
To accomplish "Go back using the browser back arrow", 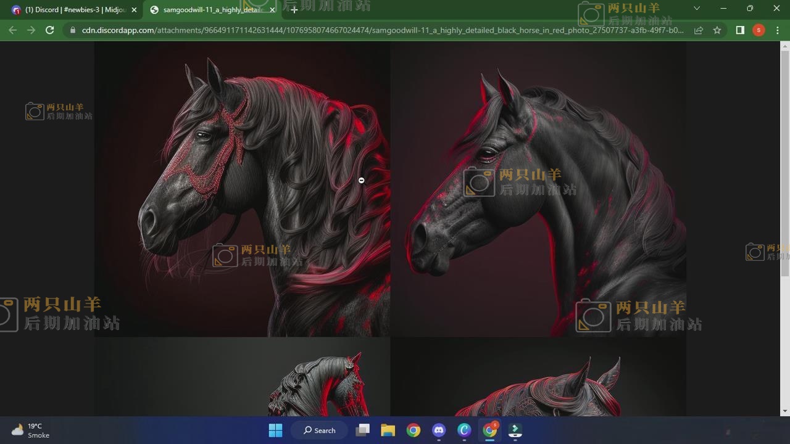I will pos(12,30).
